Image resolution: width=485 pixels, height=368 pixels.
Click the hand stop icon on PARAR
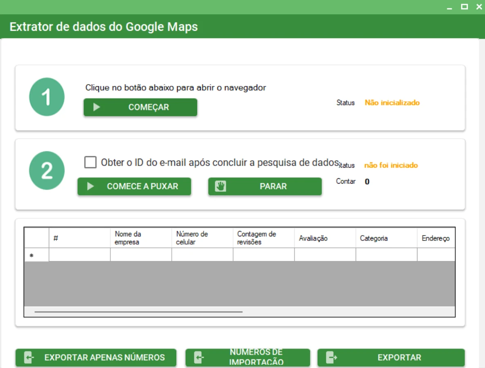pyautogui.click(x=221, y=186)
